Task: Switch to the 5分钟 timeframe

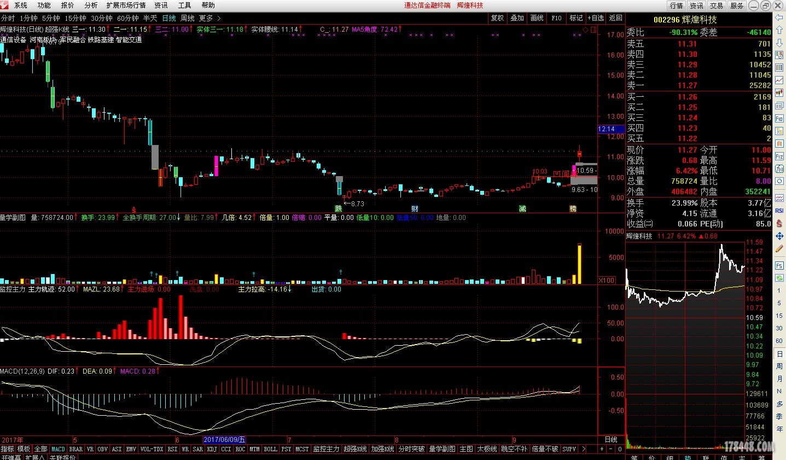Action: (51, 18)
